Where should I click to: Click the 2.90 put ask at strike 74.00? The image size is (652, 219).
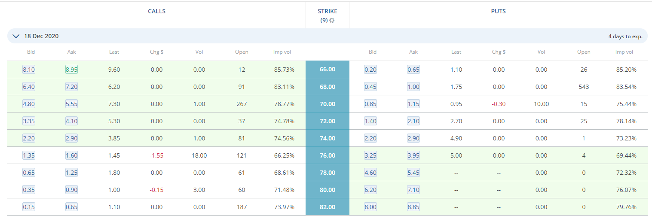click(413, 138)
